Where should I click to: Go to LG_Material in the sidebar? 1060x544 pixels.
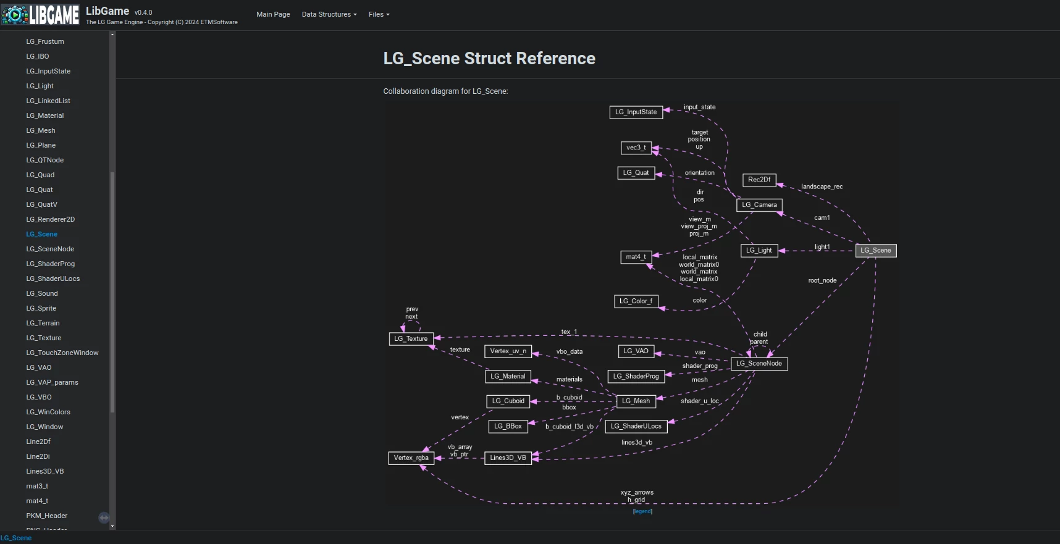(45, 115)
